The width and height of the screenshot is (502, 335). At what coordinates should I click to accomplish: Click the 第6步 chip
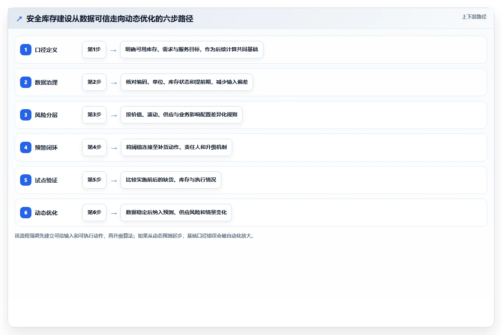coord(94,213)
